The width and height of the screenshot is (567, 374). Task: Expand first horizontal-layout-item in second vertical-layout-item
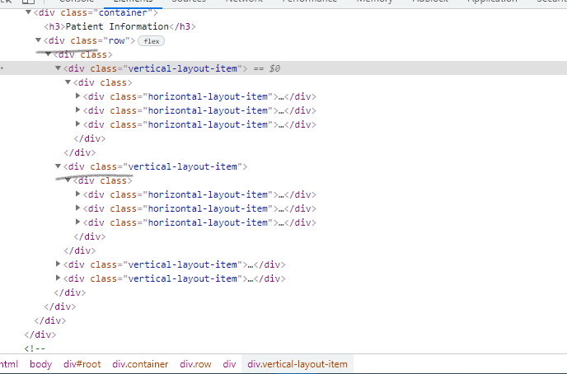click(x=77, y=194)
